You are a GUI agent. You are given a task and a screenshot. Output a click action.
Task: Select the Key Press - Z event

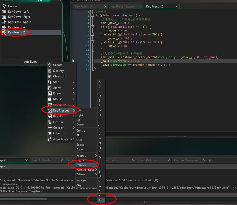point(31,32)
